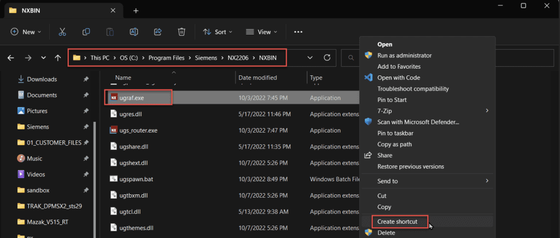The width and height of the screenshot is (560, 238).
Task: Click the Defender shield icon in context menu
Action: coord(368,122)
